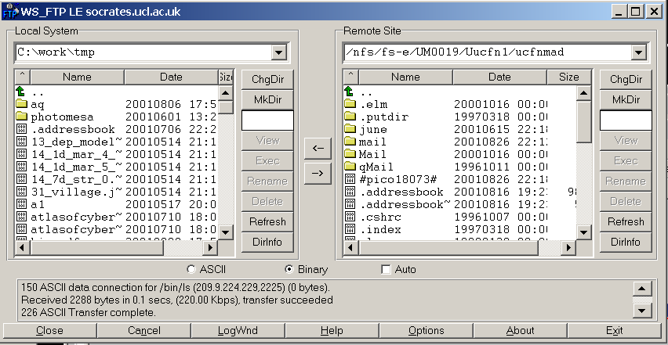668x345 pixels.
Task: Open the local path C:\work\tmp dropdown
Action: pos(278,52)
